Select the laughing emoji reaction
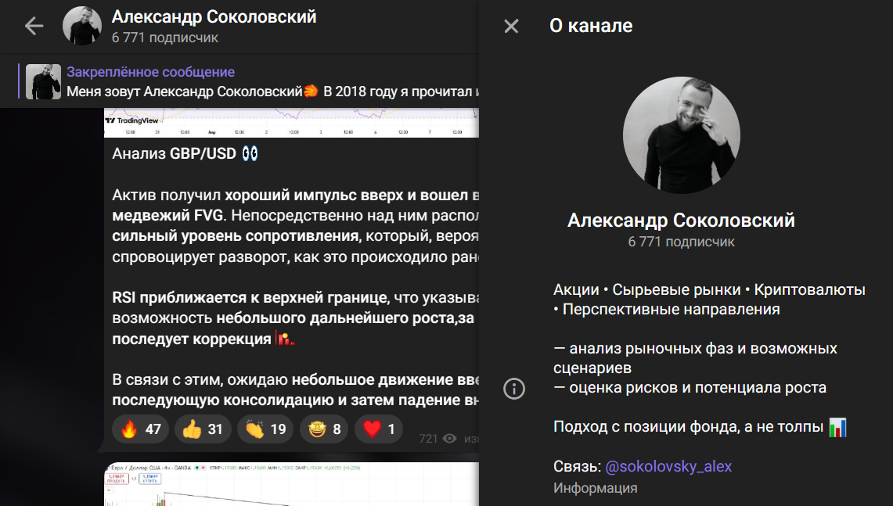Screen dimensions: 893x506 pos(323,428)
